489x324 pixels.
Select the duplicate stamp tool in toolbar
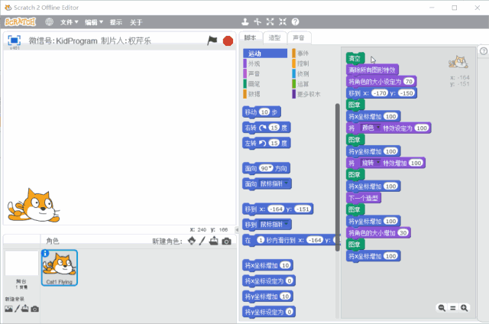pos(244,22)
